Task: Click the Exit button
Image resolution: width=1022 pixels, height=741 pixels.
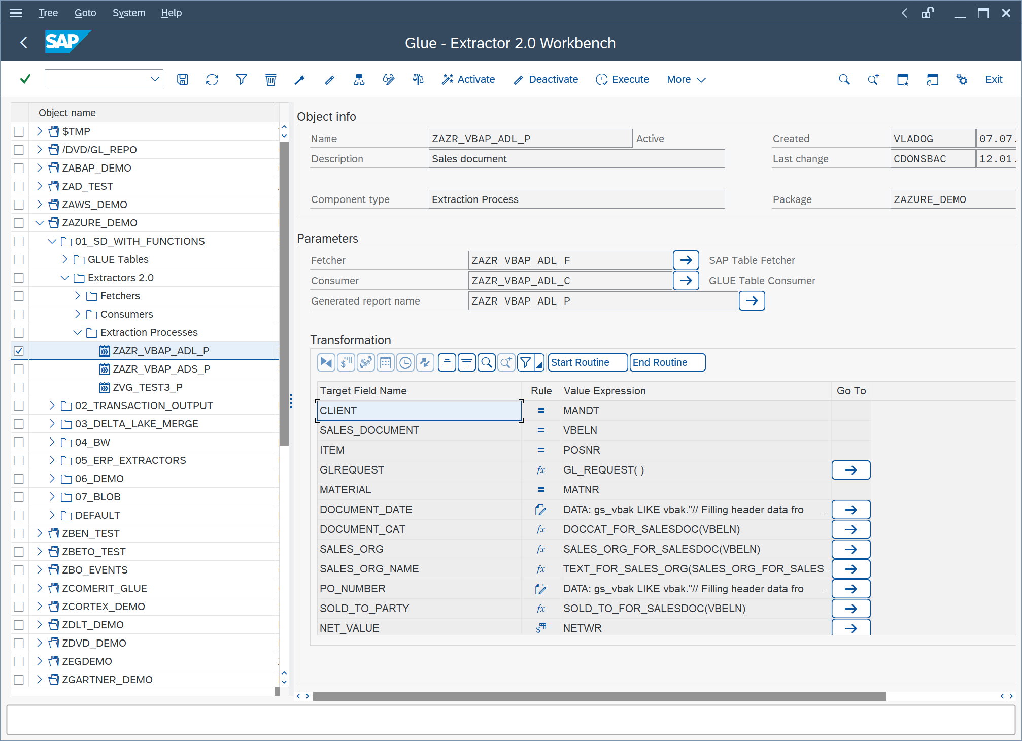Action: click(x=994, y=80)
